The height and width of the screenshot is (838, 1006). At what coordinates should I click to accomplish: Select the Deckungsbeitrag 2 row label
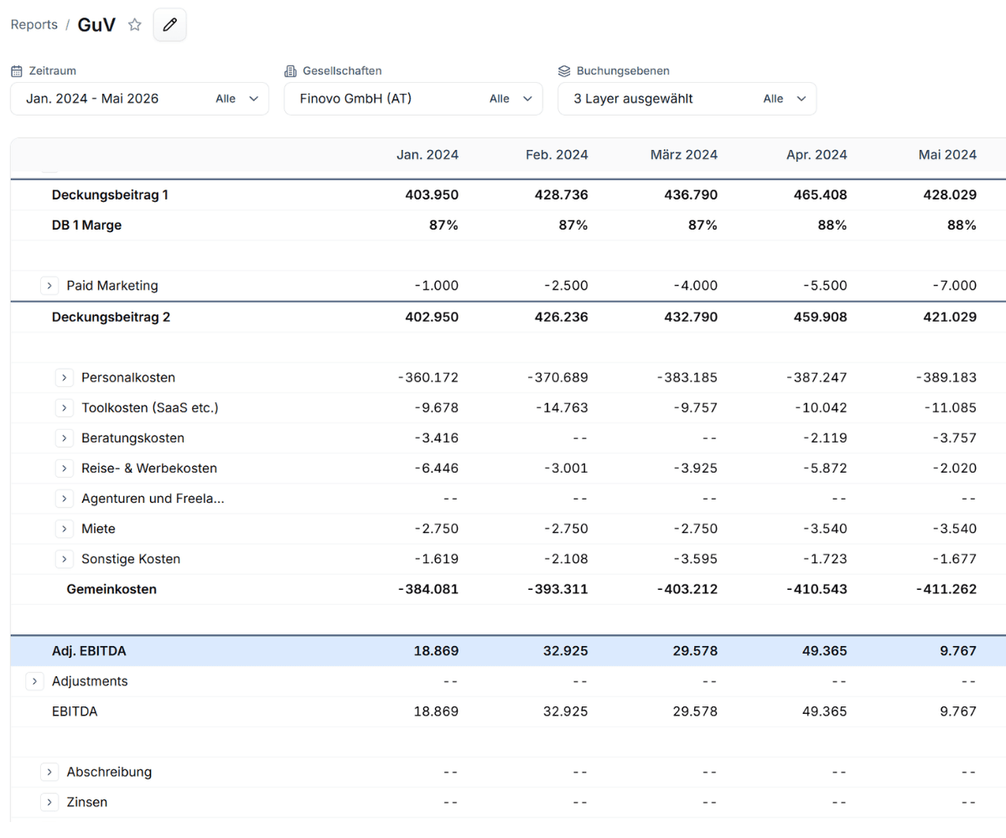coord(111,318)
